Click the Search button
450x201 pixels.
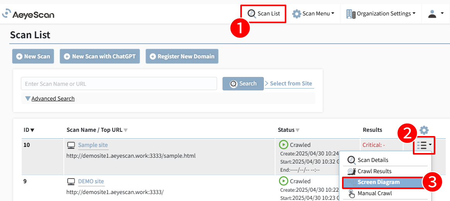click(x=243, y=83)
